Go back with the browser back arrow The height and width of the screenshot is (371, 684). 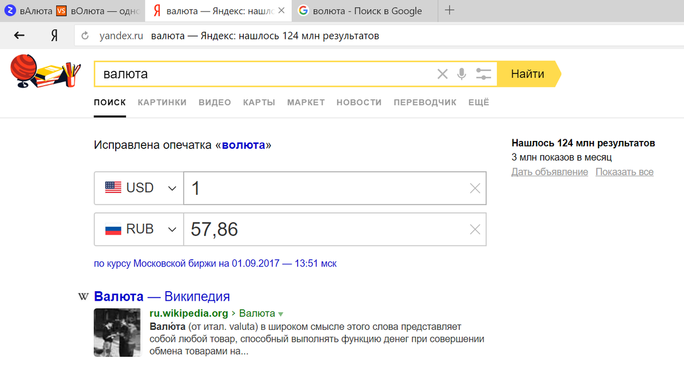[19, 36]
